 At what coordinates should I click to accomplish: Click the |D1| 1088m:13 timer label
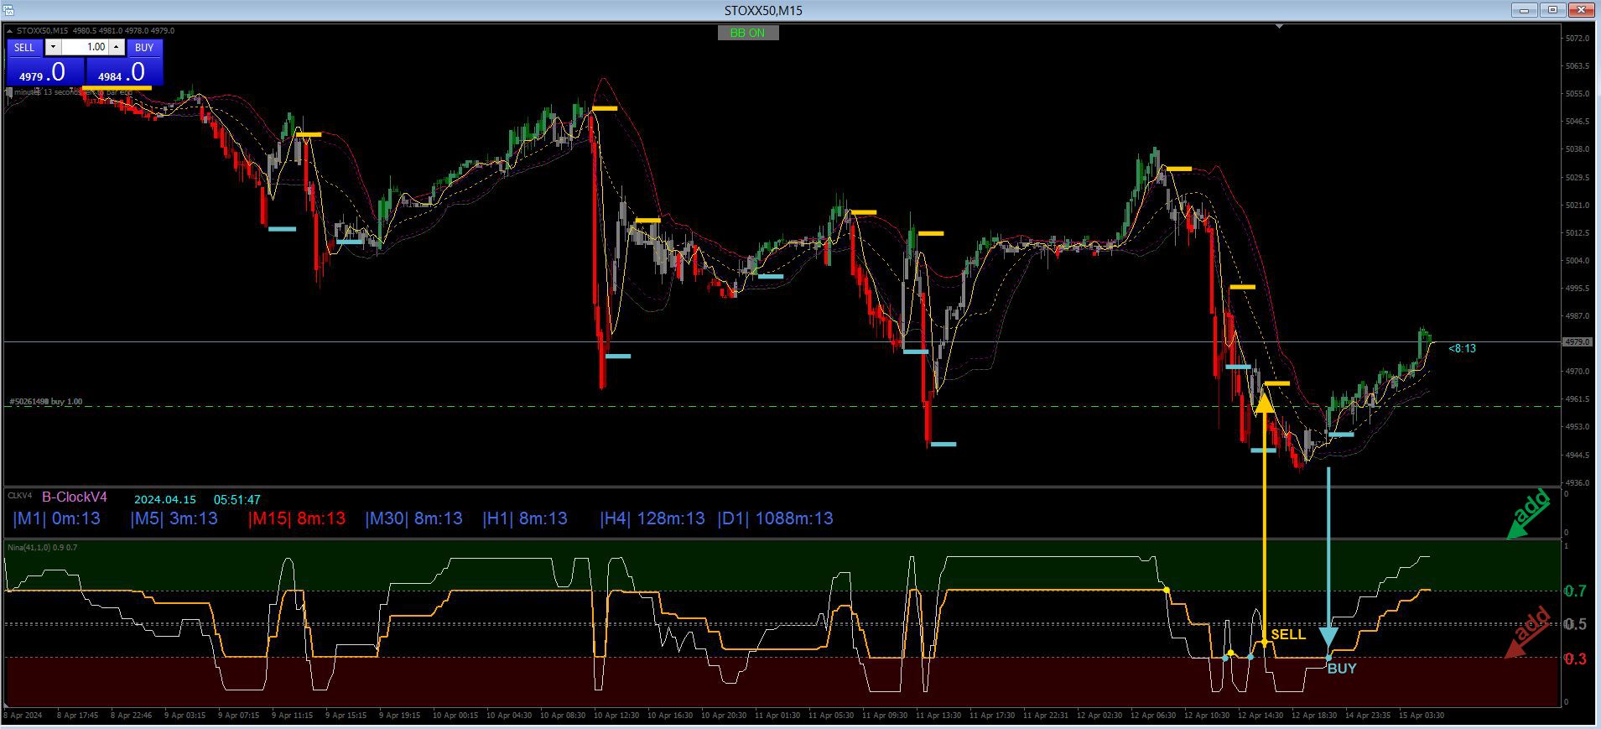coord(776,518)
